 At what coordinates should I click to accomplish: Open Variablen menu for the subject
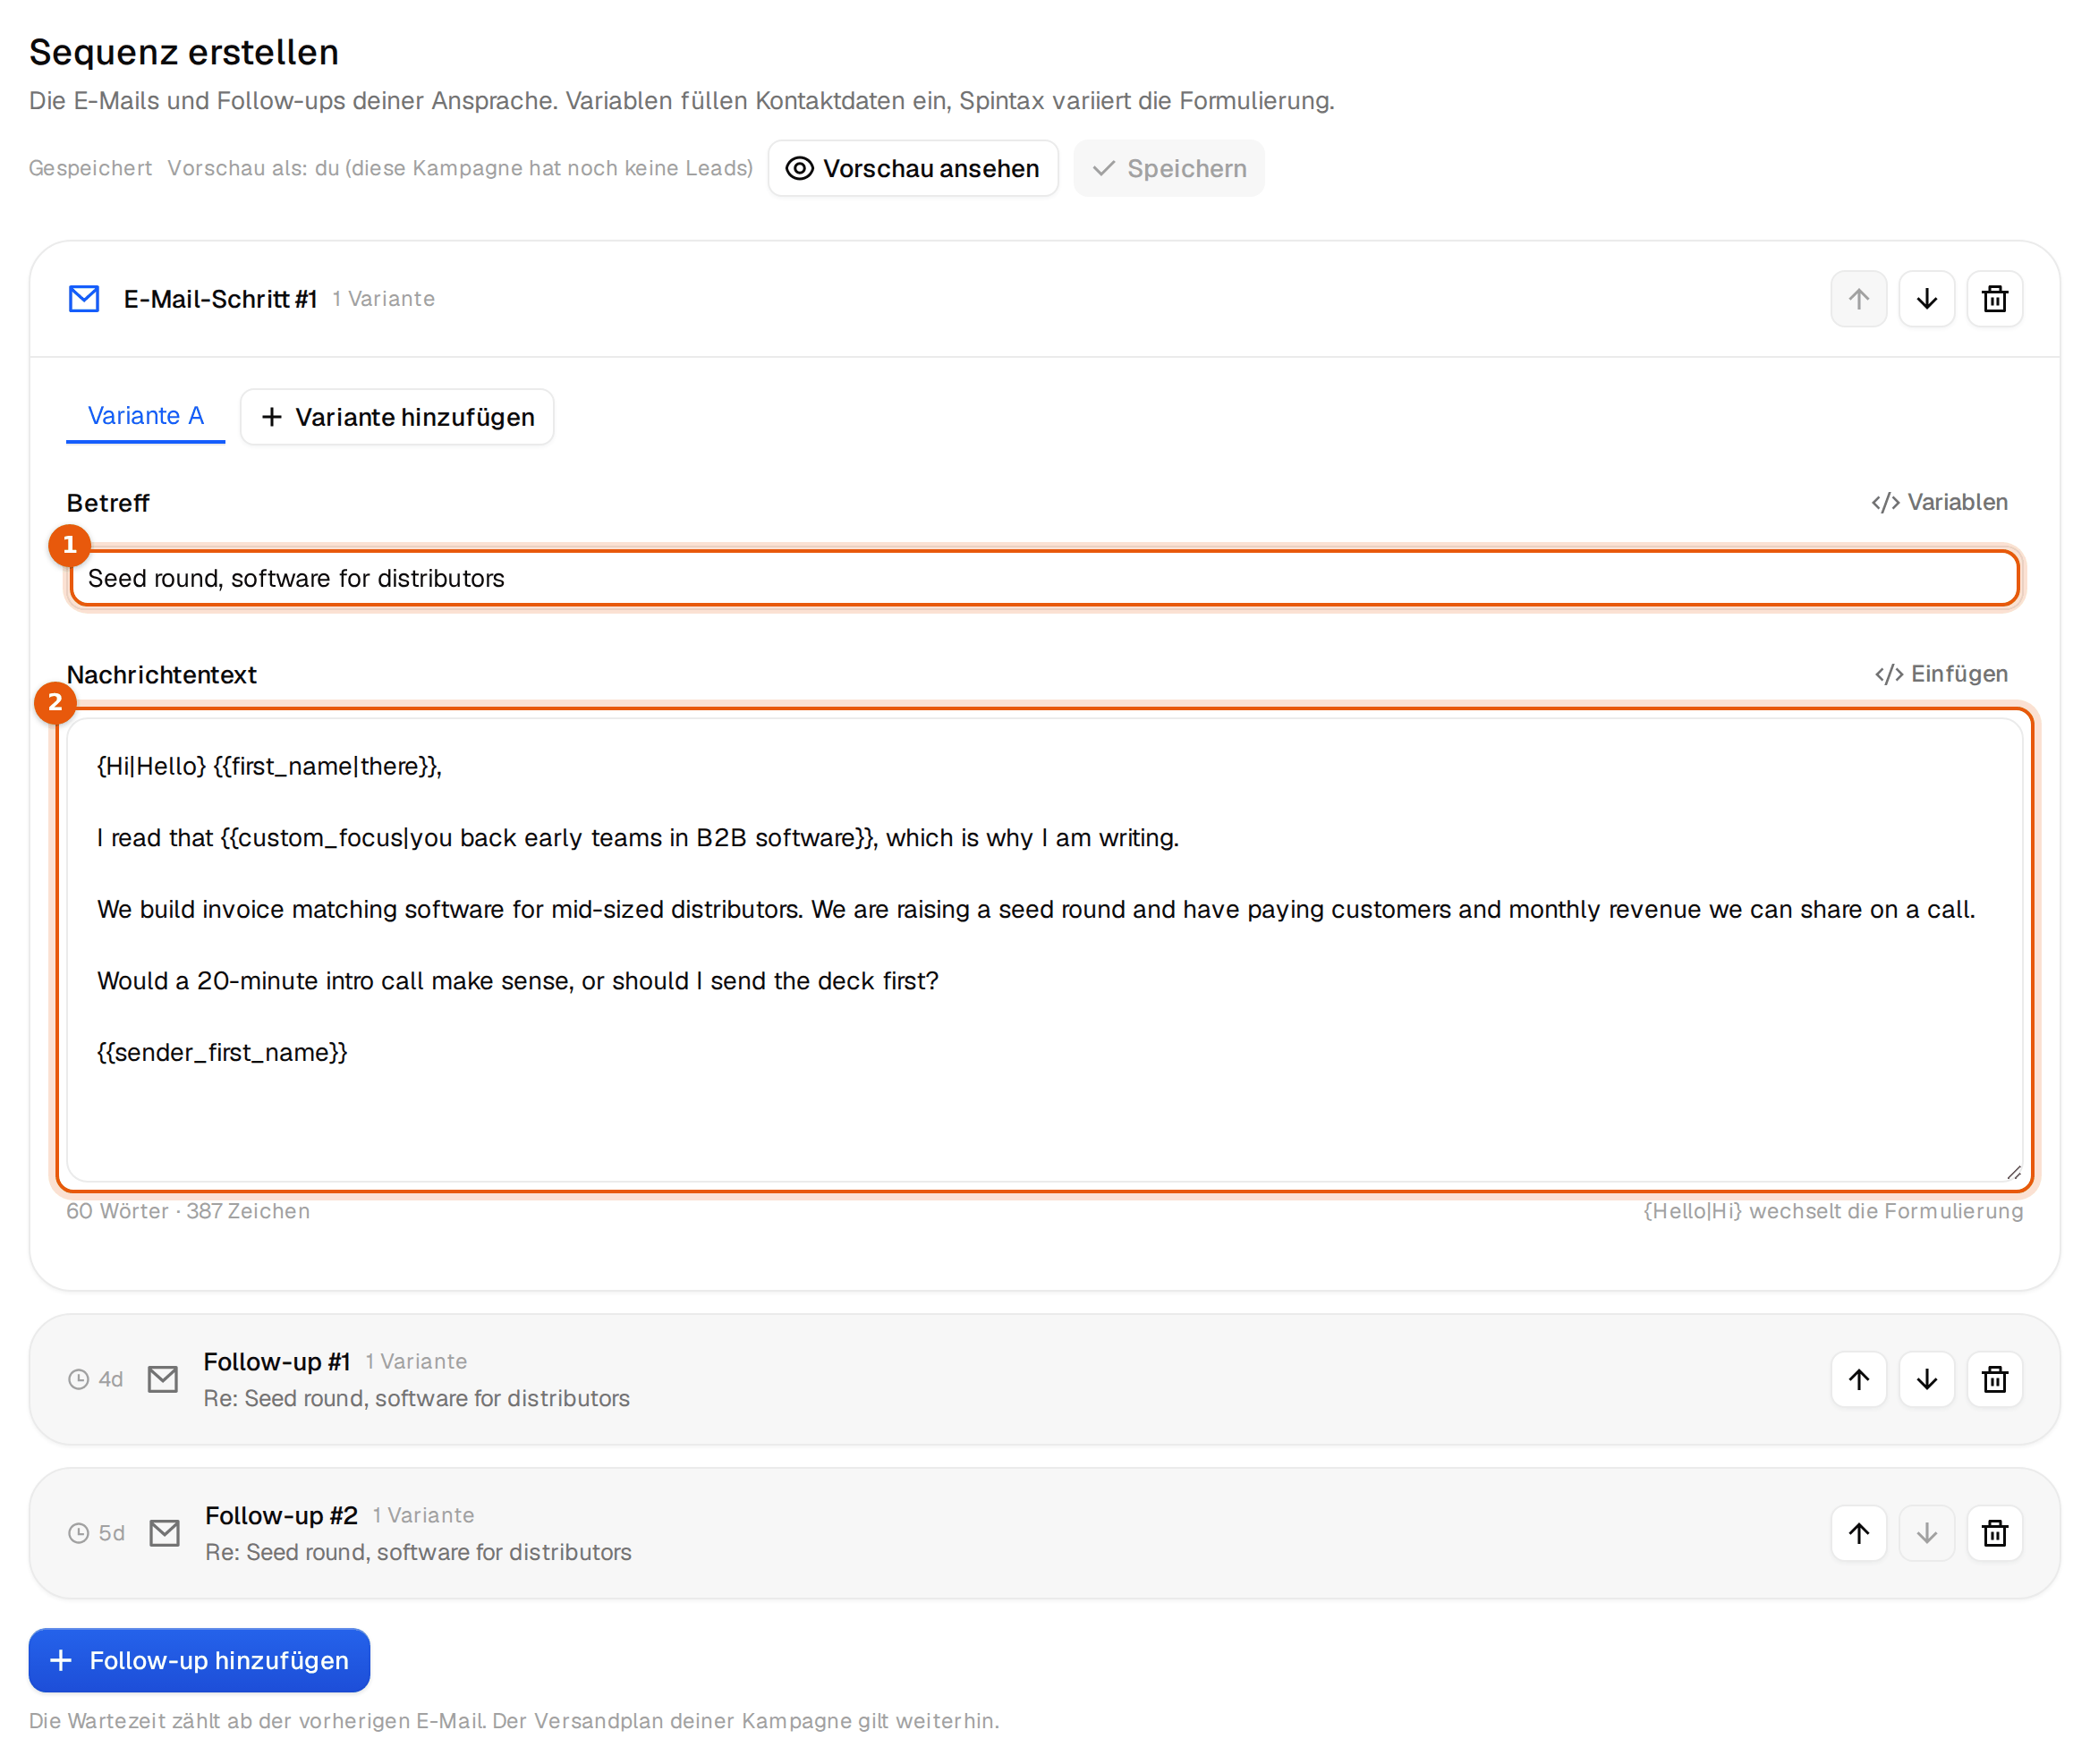pos(1939,502)
